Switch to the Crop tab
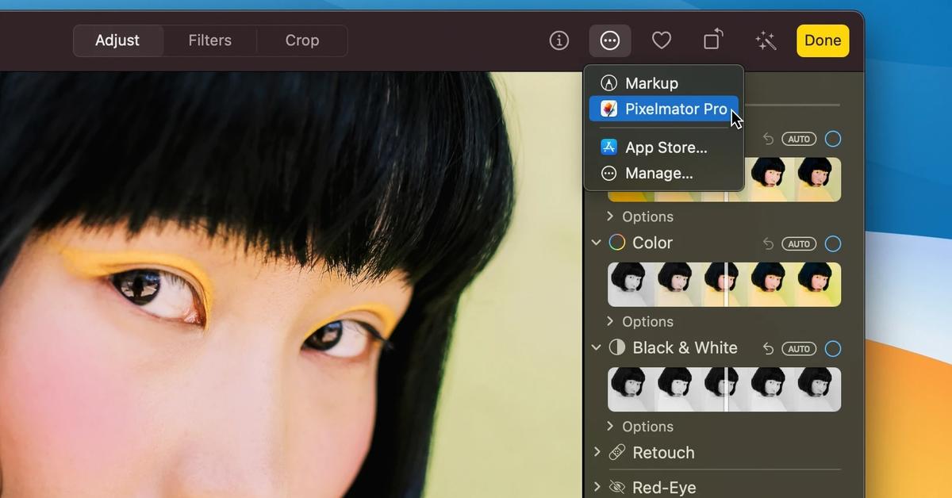The image size is (952, 498). point(302,40)
